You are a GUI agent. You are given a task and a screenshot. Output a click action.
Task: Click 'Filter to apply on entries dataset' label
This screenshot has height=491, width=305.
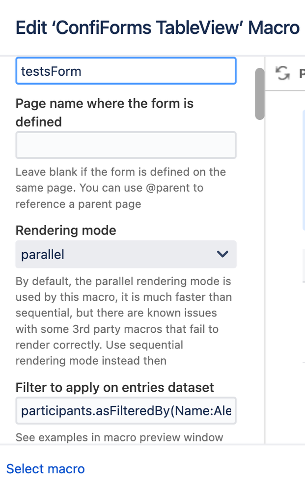pyautogui.click(x=115, y=387)
